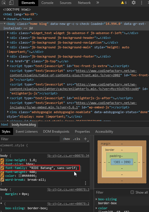Expand computed box-sizing property
The width and height of the screenshot is (149, 212).
point(97,199)
